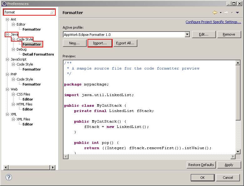Click the back navigation arrow icon
Image resolution: width=244 pixels, height=186 pixels.
tap(215, 12)
